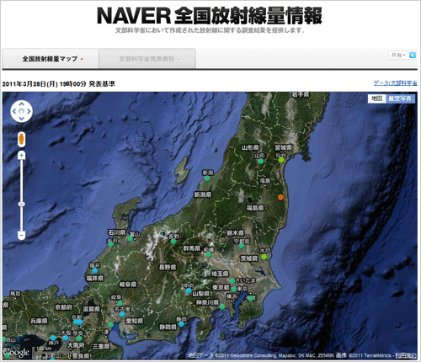This screenshot has width=421, height=362.
Task: Zoom out with the minus button
Action: [x=22, y=235]
